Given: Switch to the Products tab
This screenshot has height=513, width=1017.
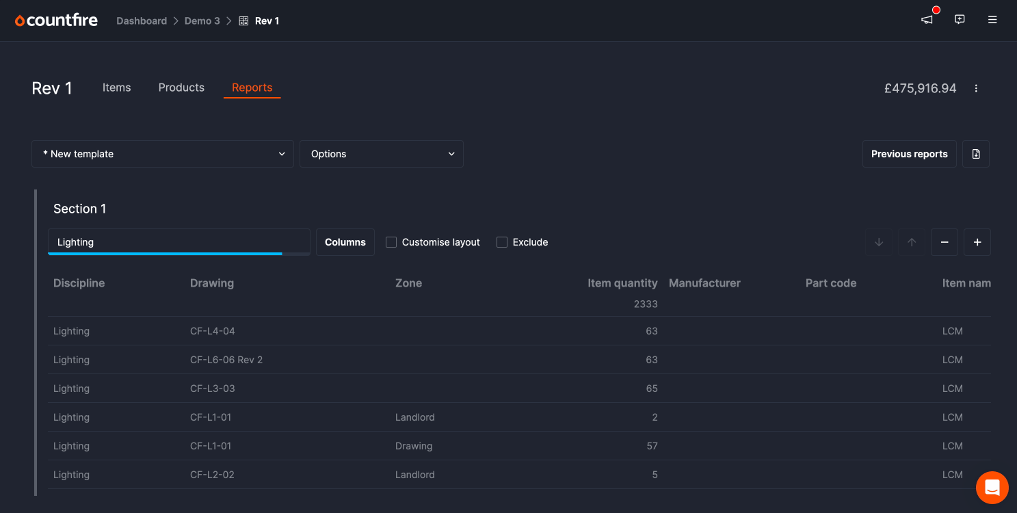Looking at the screenshot, I should coord(181,88).
